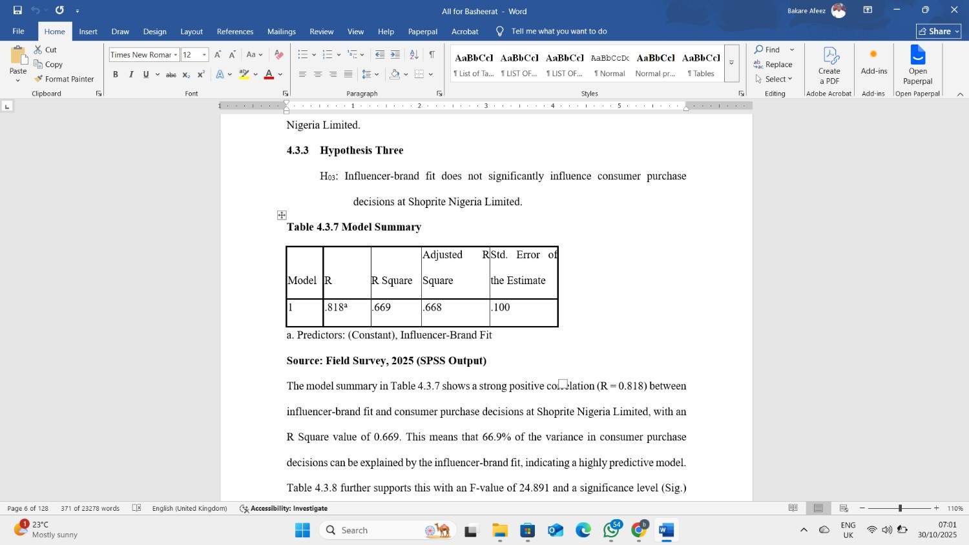Click the Format Painter icon
This screenshot has height=545, width=969.
click(39, 79)
